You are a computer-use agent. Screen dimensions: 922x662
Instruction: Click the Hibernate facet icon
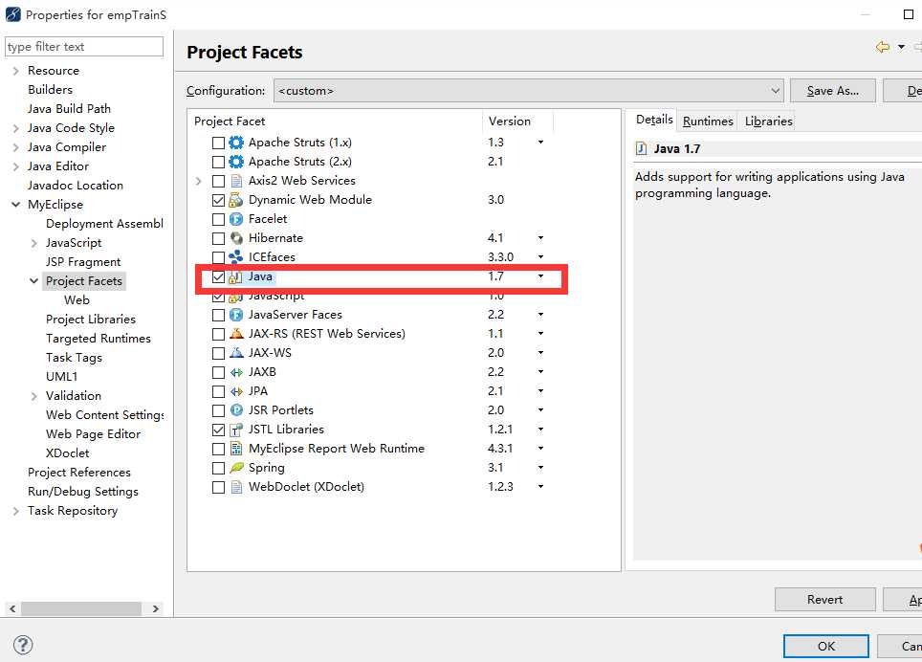coord(236,238)
